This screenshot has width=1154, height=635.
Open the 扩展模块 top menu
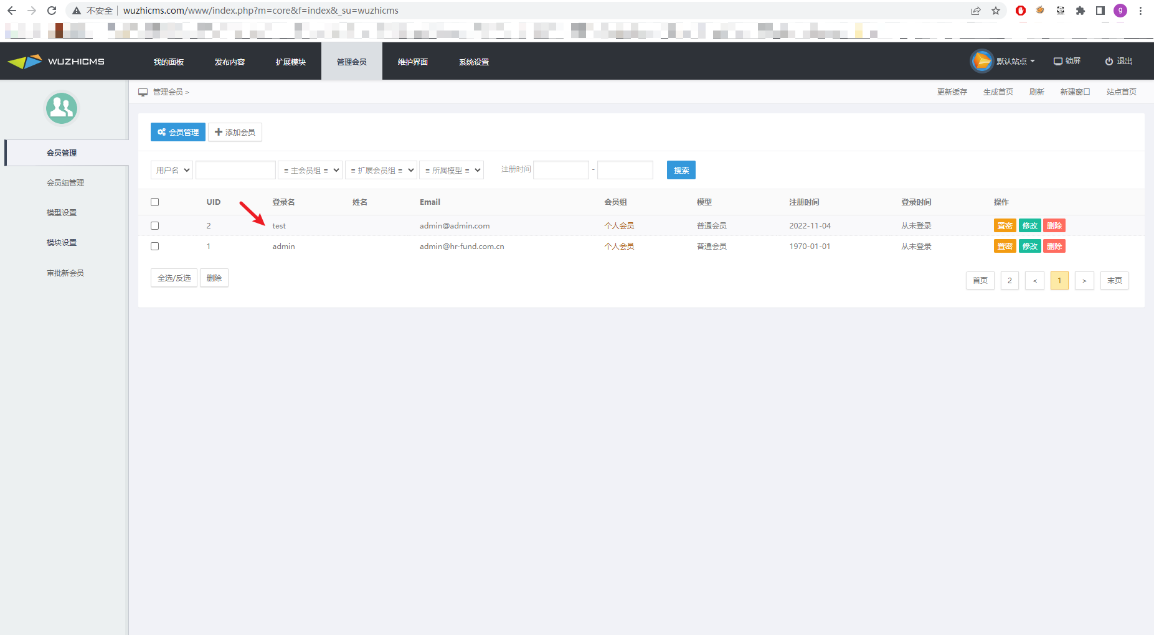pyautogui.click(x=291, y=62)
